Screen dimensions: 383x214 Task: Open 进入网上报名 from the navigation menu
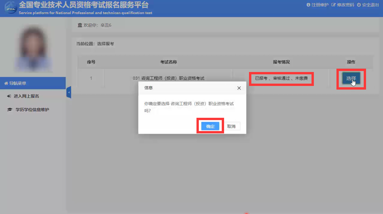[26, 96]
